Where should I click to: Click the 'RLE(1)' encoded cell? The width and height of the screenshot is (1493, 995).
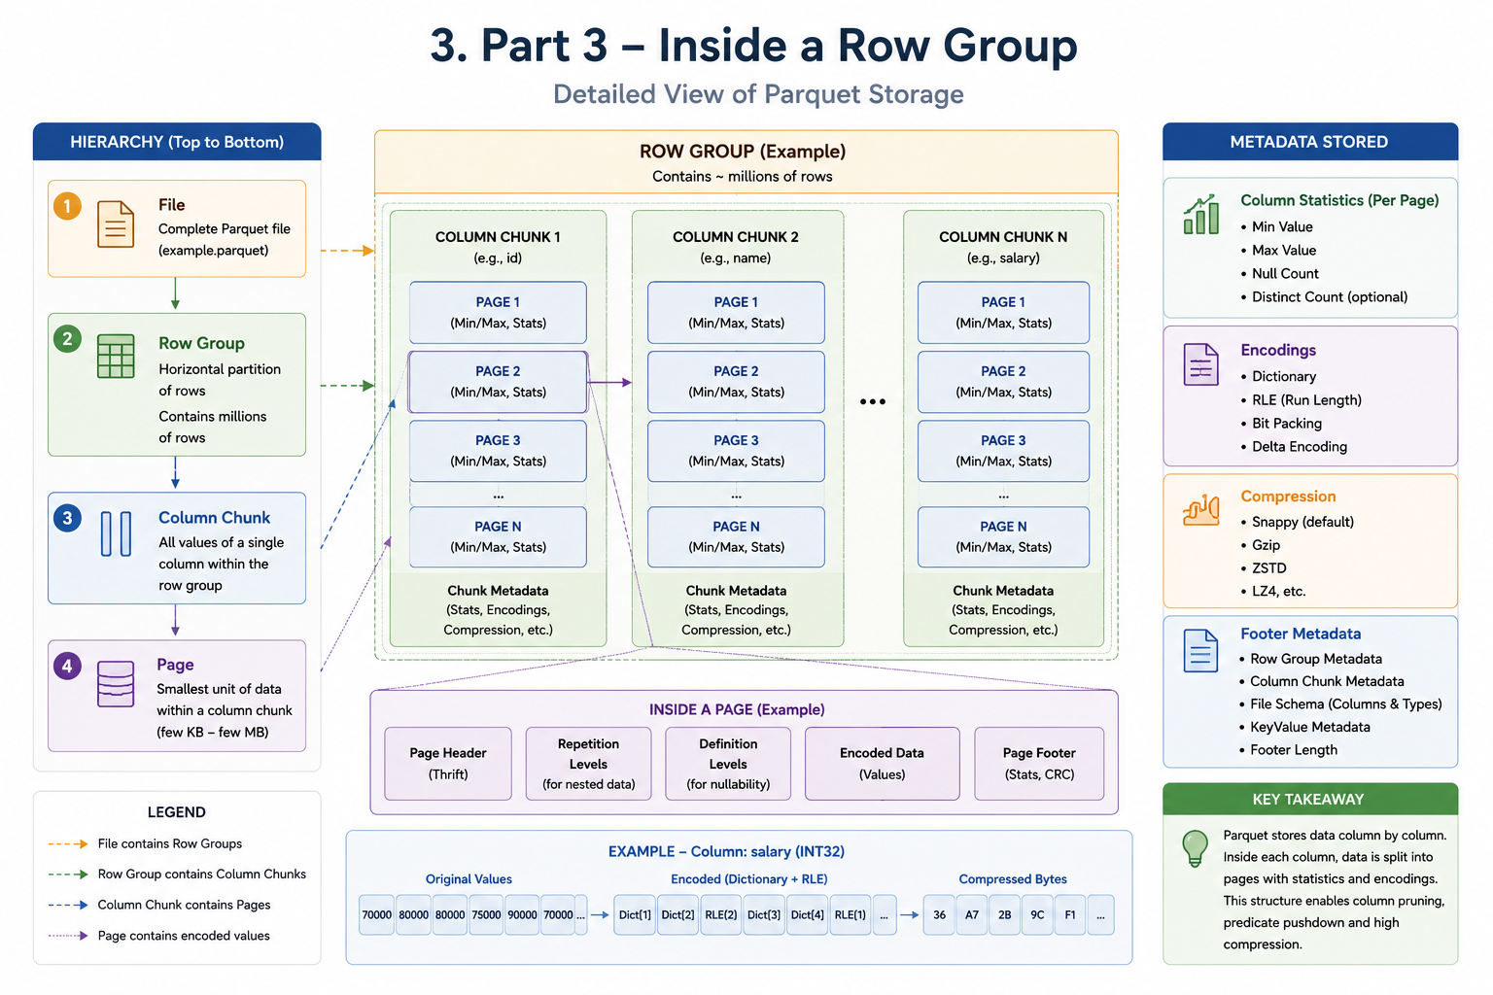point(851,915)
